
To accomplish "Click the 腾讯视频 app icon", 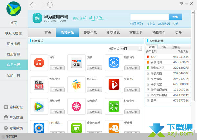I will click(x=39, y=106).
